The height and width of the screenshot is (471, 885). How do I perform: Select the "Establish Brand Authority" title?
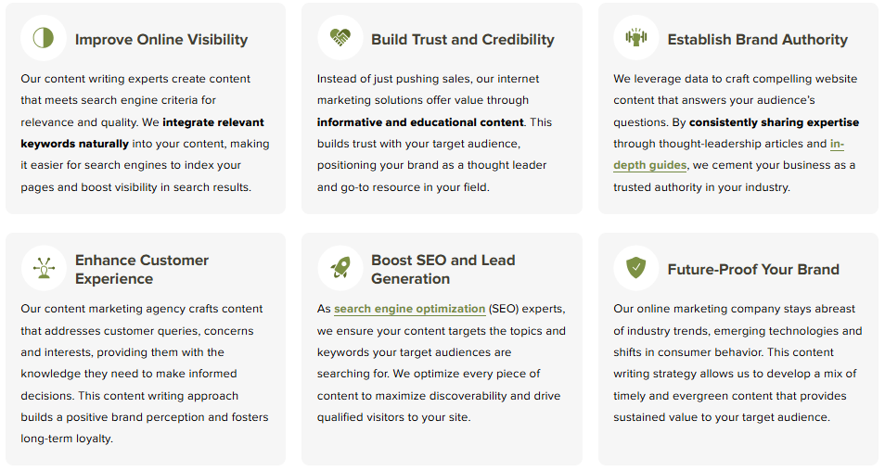(x=757, y=40)
